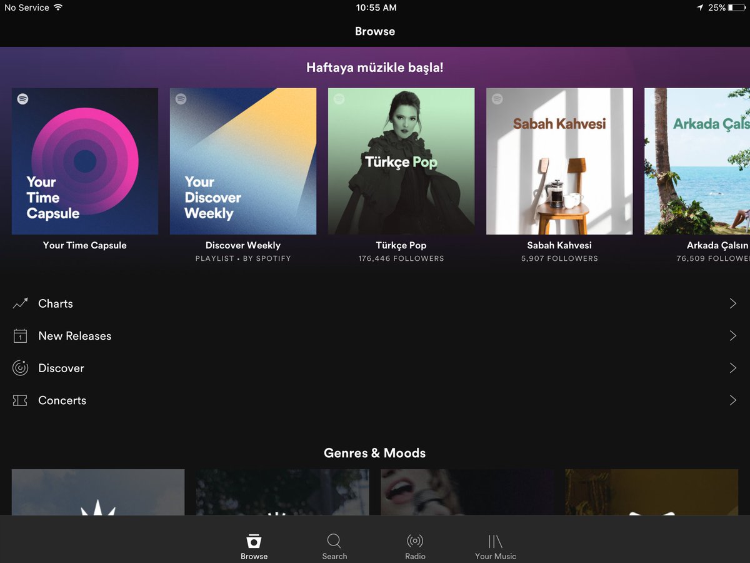
Task: Switch to the Your Music tab label
Action: click(x=496, y=556)
